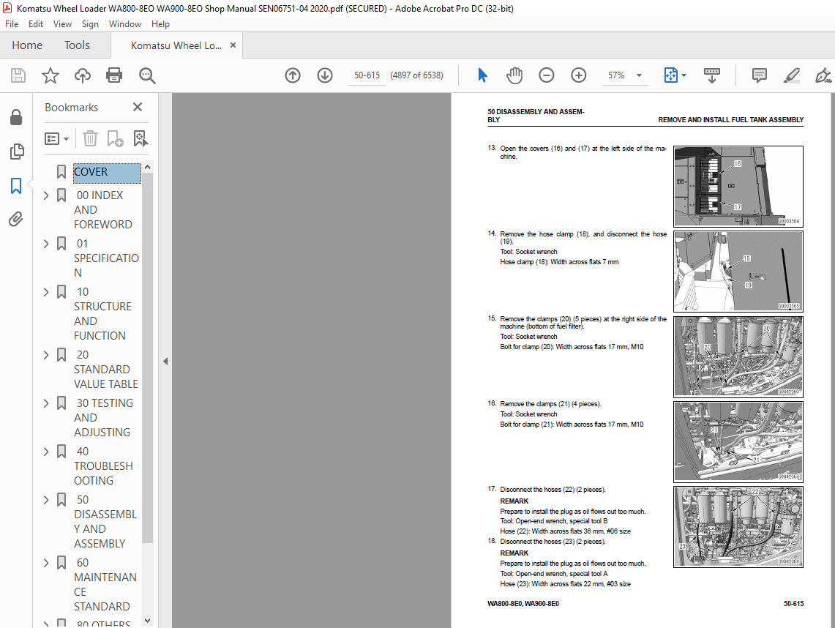Open the Sign menu
The height and width of the screenshot is (628, 835).
(x=90, y=24)
